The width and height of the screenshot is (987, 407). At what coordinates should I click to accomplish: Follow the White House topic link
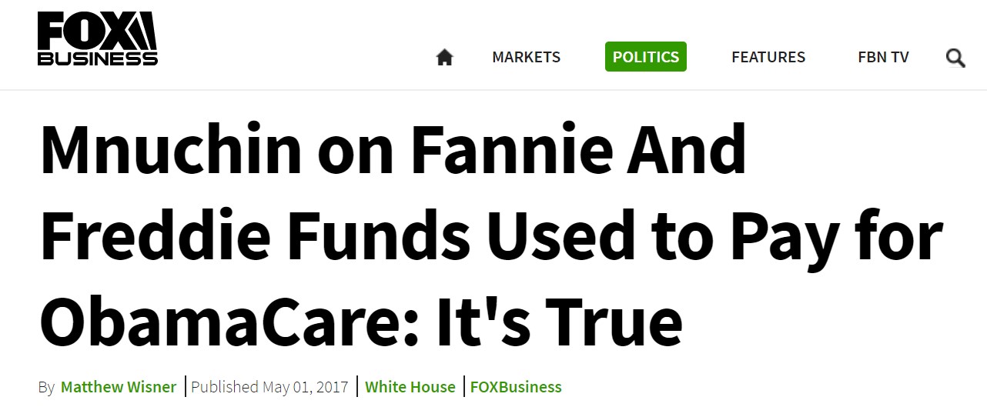click(410, 386)
